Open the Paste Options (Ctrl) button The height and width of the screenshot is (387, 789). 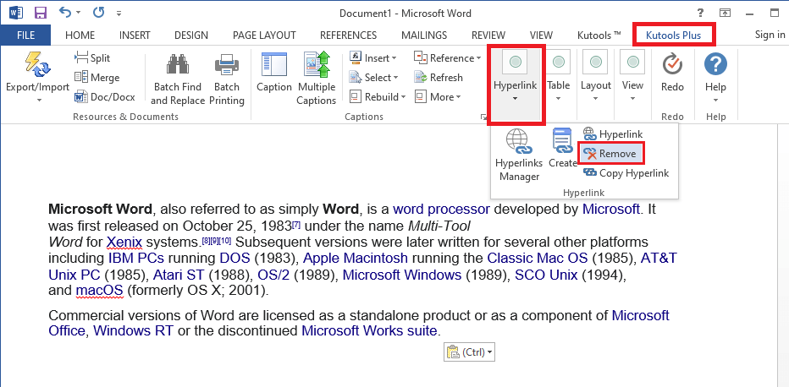tap(470, 352)
